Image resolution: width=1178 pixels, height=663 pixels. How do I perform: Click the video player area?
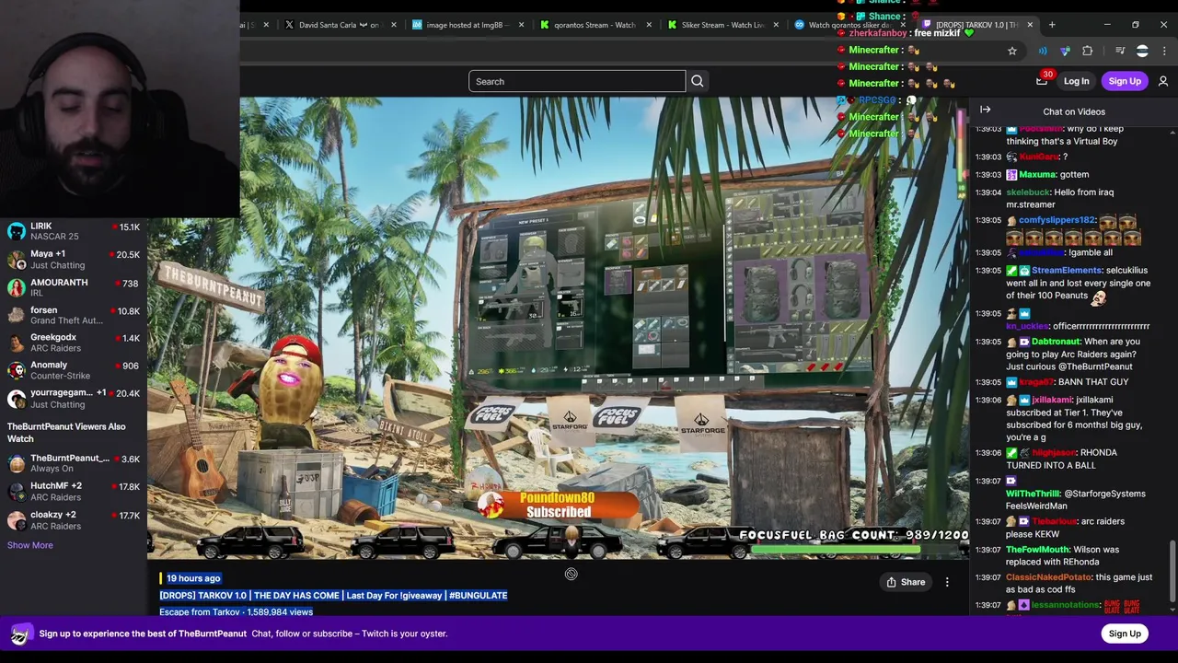coord(558,329)
